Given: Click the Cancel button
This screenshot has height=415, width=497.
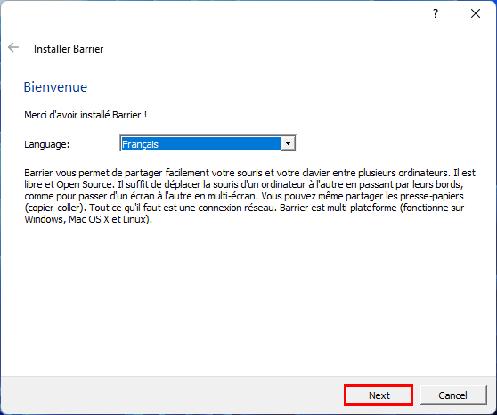Looking at the screenshot, I should (x=453, y=395).
